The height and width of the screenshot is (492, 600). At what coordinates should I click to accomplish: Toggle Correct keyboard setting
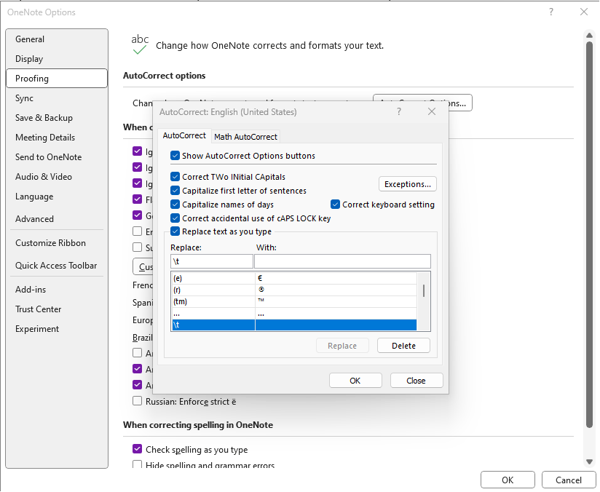[334, 204]
